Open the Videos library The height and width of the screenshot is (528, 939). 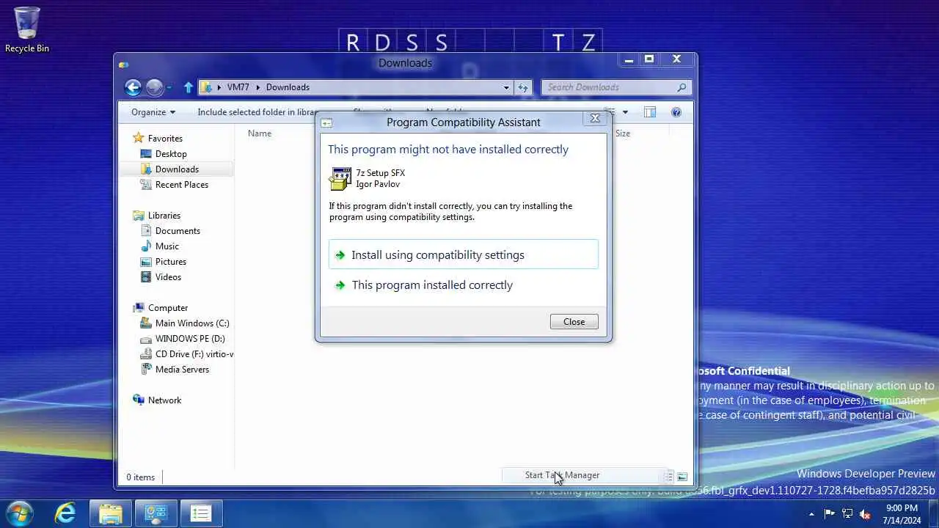168,276
